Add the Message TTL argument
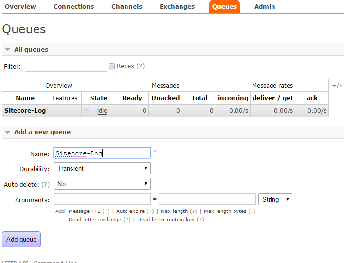This screenshot has height=263, width=344. pos(85,211)
